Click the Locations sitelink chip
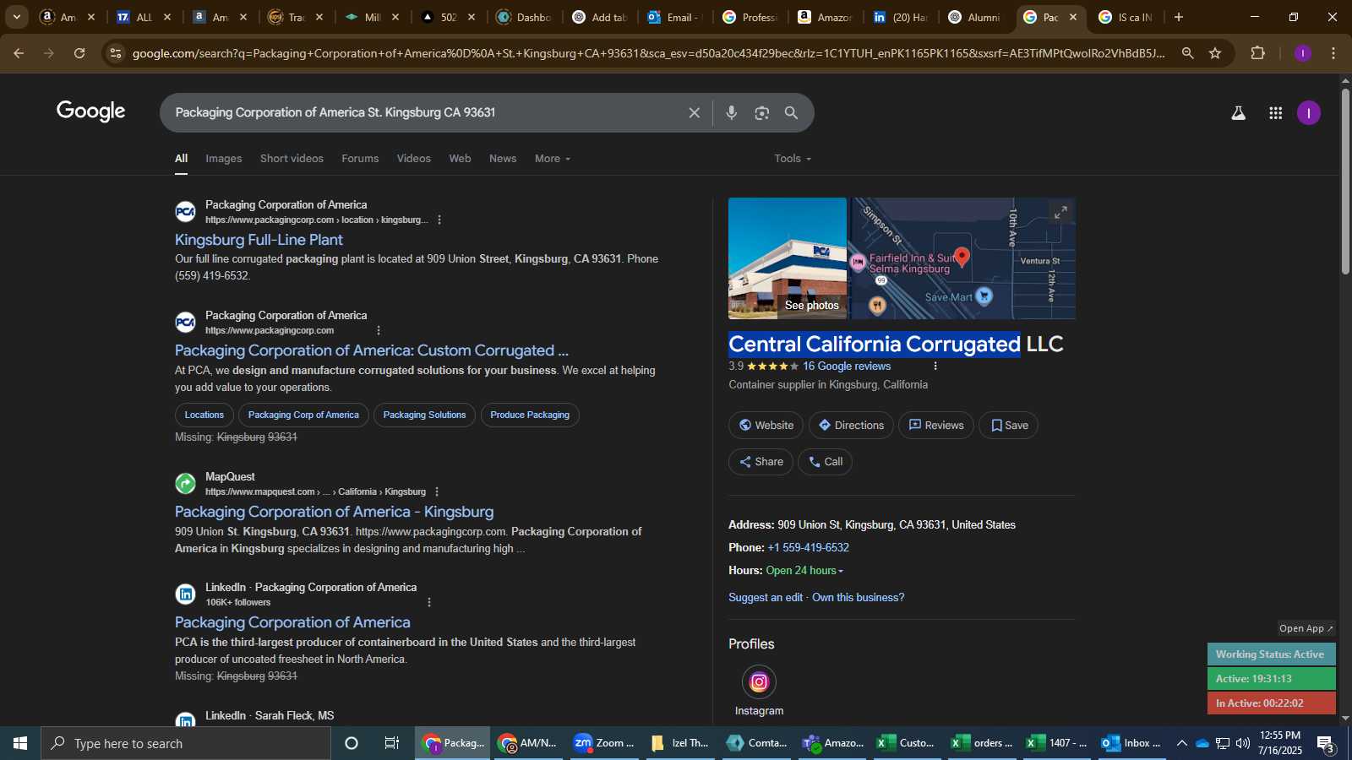The height and width of the screenshot is (760, 1352). click(204, 415)
